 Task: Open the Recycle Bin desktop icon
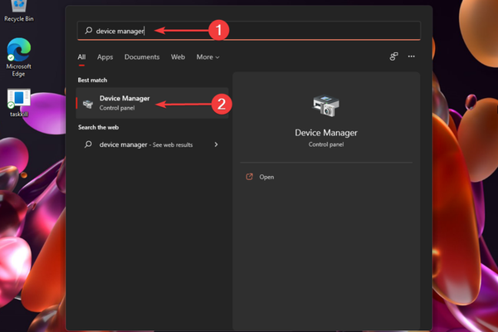pos(18,8)
